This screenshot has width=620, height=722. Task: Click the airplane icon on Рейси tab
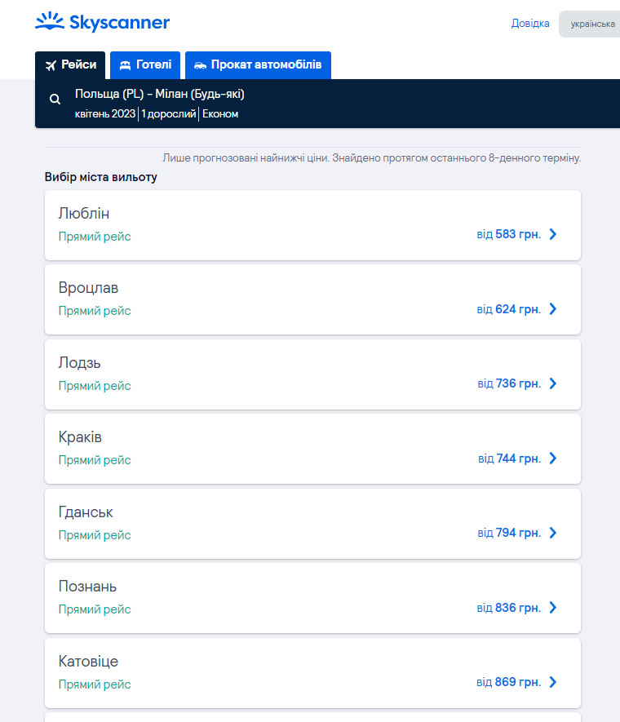pos(51,65)
